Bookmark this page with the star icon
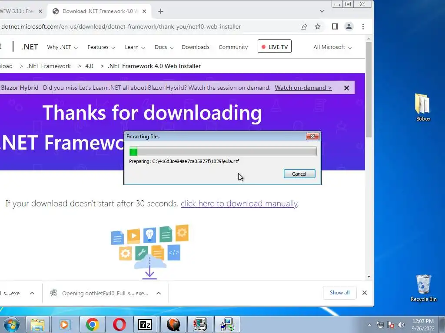 (x=318, y=26)
